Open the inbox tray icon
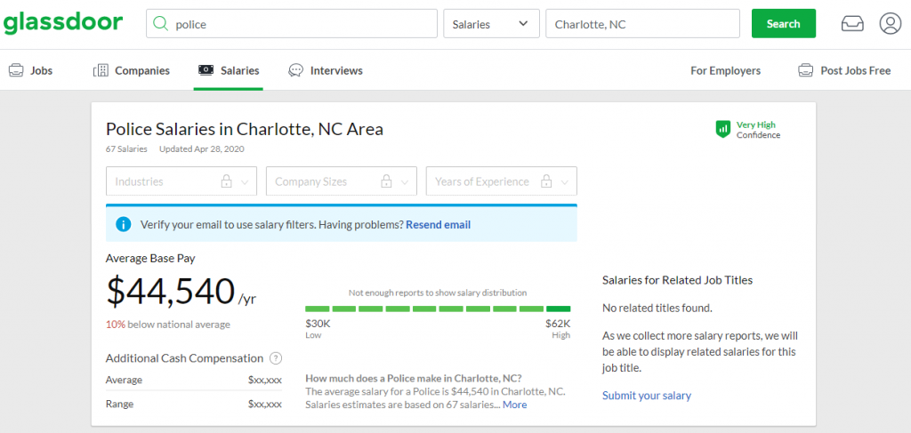Screen dimensions: 911x433 tap(852, 24)
